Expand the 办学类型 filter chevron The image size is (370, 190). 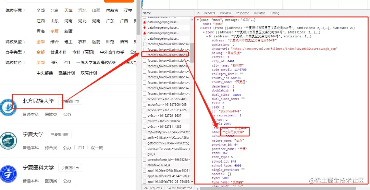(24, 52)
